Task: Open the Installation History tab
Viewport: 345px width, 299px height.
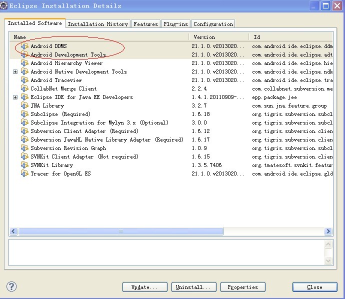Action: [98, 24]
